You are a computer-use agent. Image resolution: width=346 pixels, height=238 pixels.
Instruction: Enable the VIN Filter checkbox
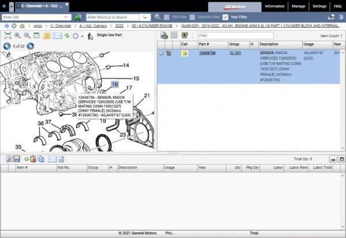click(167, 17)
